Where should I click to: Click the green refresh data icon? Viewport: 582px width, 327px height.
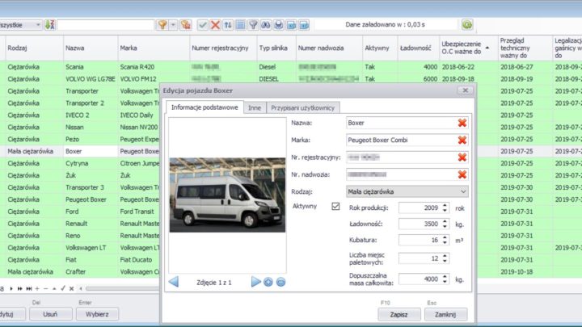pyautogui.click(x=467, y=25)
